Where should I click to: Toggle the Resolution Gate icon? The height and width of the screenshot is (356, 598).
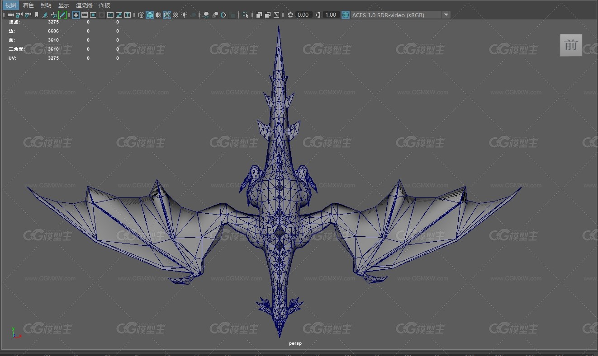pos(93,15)
